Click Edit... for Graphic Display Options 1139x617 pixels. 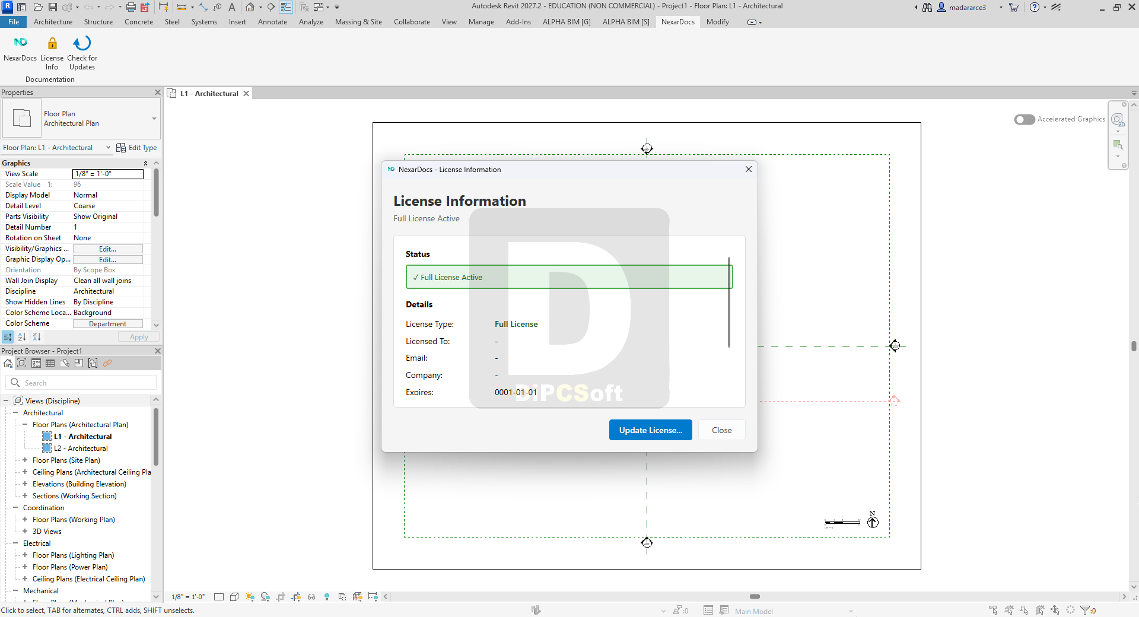(x=108, y=260)
